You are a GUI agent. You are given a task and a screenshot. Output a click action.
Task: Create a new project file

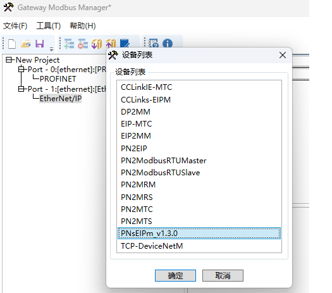[x=12, y=44]
